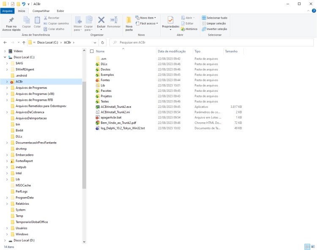Collapse the Disco Local (C:) tree node
317x250 pixels.
[5, 57]
